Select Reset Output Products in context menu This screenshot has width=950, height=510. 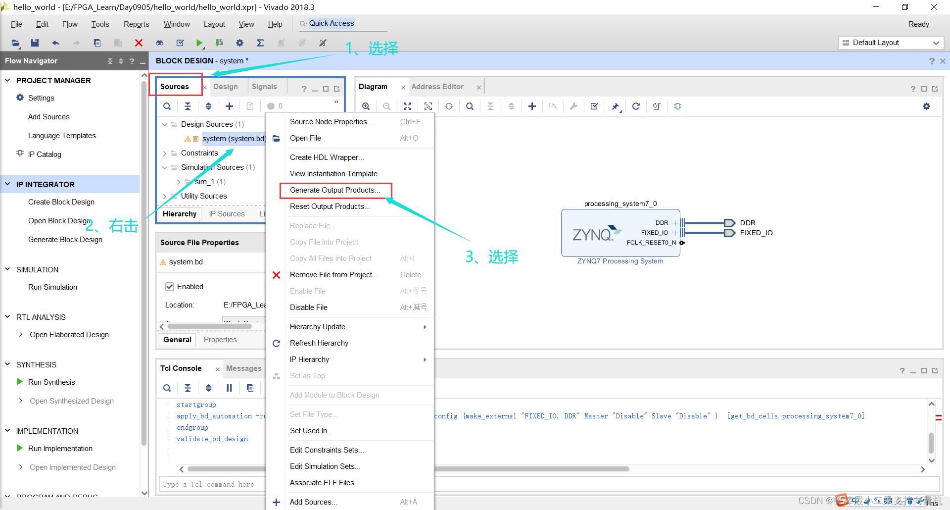coord(330,206)
